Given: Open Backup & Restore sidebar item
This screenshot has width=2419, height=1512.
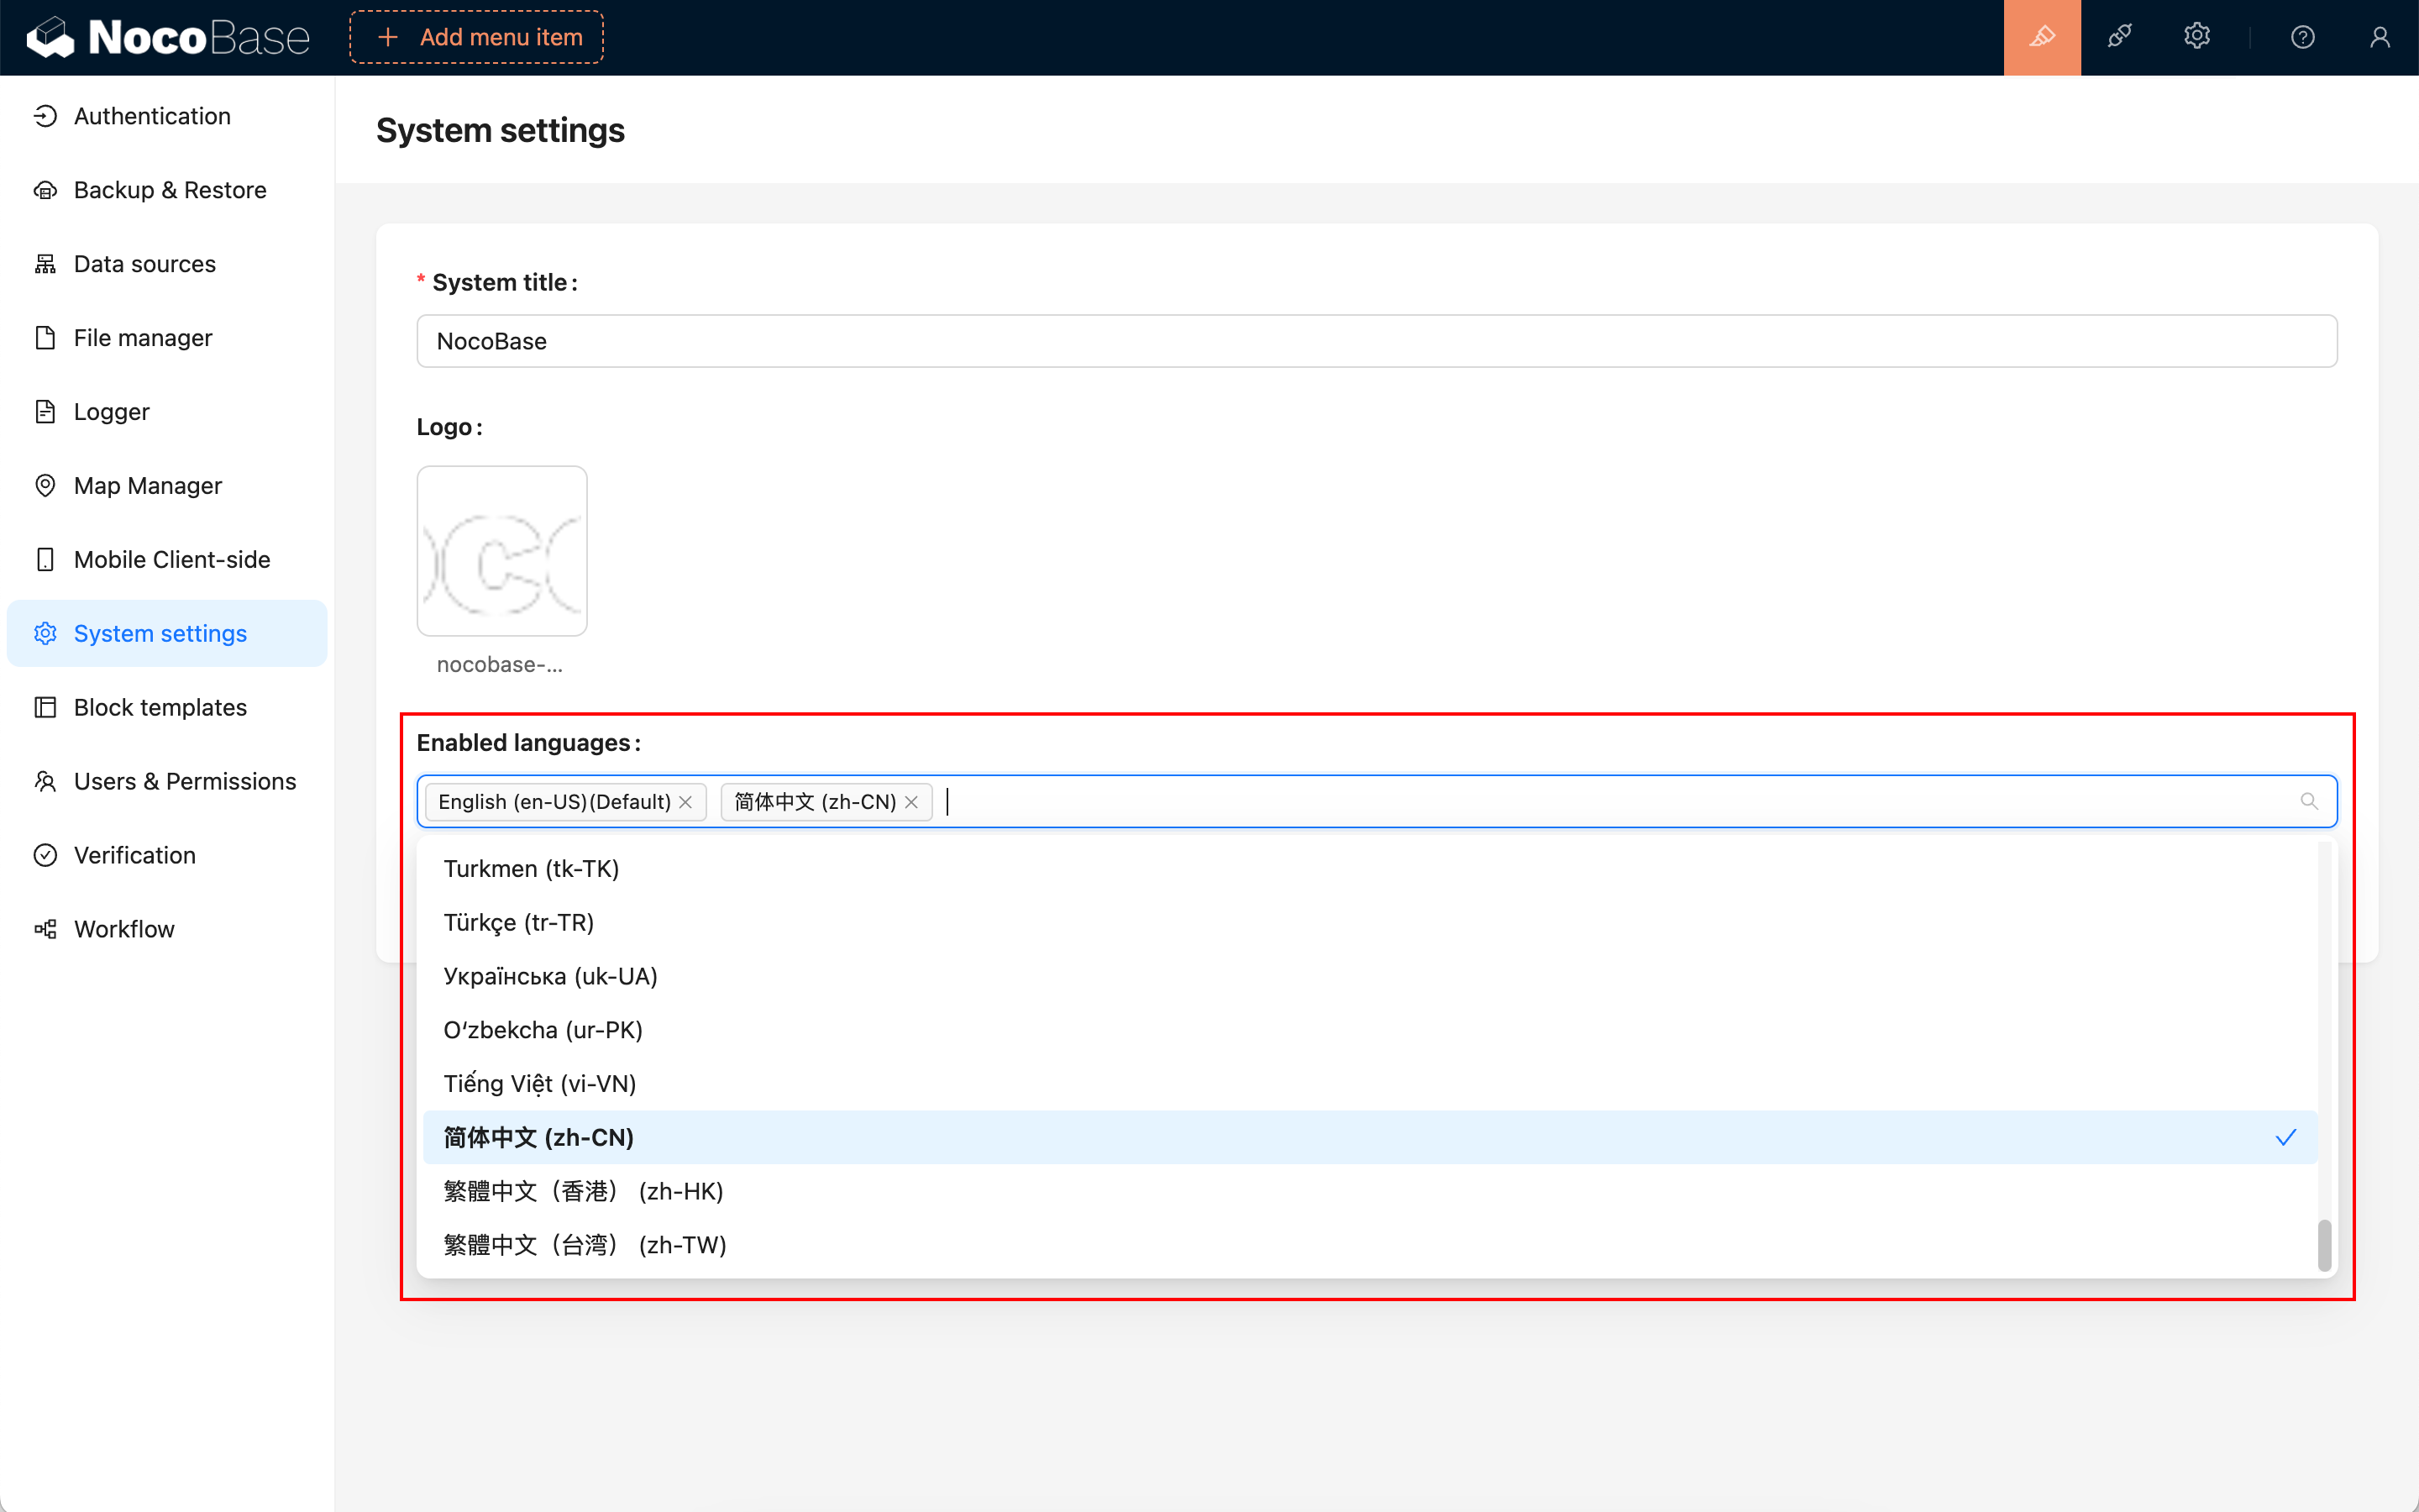Looking at the screenshot, I should (170, 190).
